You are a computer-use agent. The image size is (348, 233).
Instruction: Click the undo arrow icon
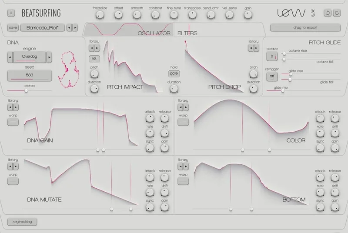(328, 13)
